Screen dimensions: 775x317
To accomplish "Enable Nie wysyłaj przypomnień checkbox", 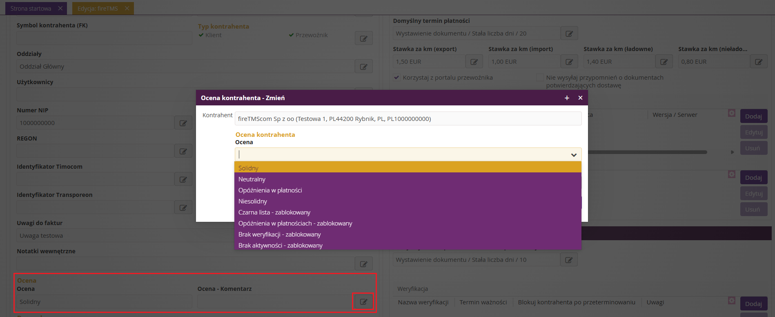I will (540, 77).
